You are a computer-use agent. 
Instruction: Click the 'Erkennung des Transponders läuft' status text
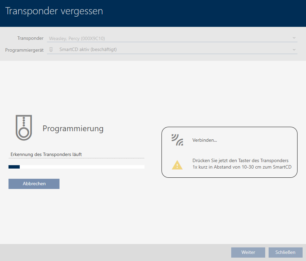point(46,154)
